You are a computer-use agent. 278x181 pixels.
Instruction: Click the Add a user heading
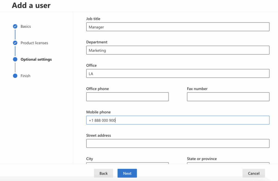click(x=31, y=5)
